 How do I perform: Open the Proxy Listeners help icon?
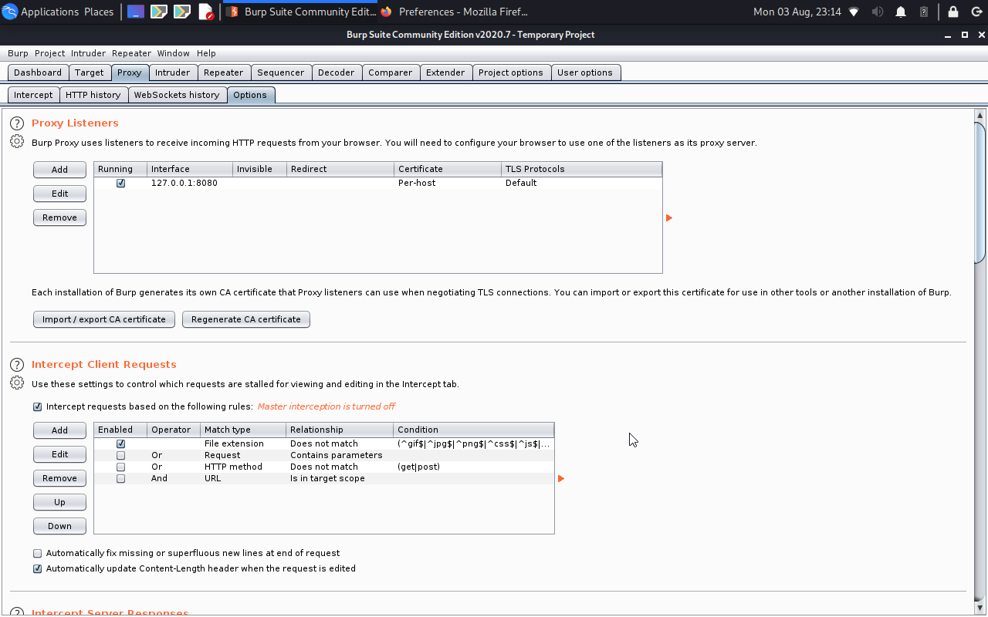(16, 122)
